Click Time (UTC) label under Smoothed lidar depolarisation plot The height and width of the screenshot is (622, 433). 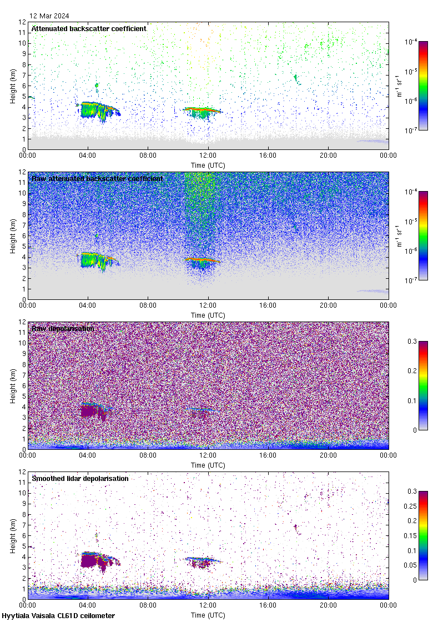pyautogui.click(x=208, y=615)
